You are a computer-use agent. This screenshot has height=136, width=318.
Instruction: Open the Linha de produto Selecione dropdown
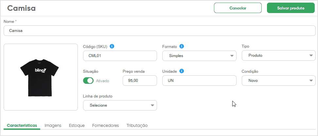120,105
